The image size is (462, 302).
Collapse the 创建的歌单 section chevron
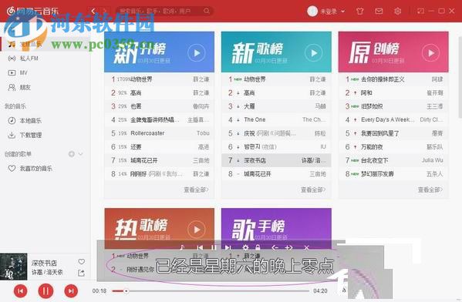click(81, 154)
